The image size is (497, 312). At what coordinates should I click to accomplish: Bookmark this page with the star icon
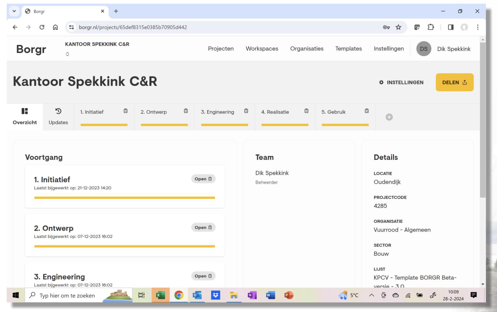[398, 27]
